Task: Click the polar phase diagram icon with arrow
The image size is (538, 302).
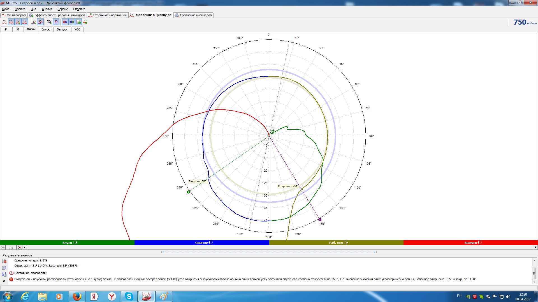Action: coord(49,22)
